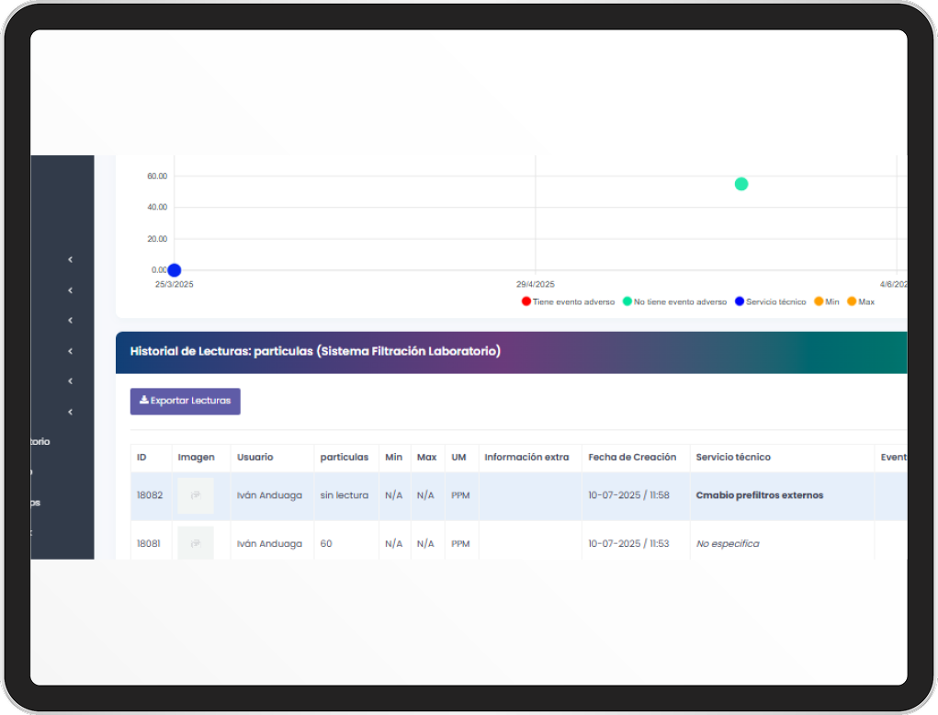The image size is (938, 715).
Task: Expand the topmost sidebar chevron
Action: tap(70, 260)
